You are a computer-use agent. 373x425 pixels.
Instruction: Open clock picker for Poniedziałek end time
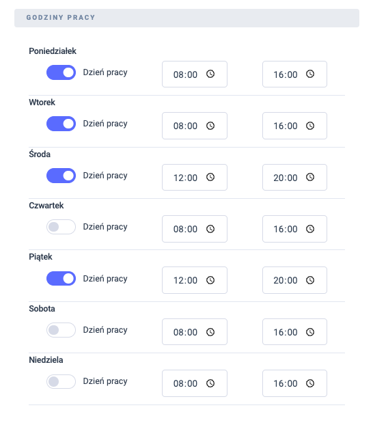point(310,74)
